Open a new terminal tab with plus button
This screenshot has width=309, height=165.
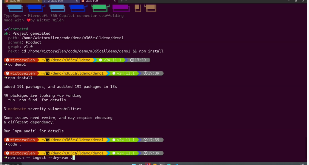[122, 1]
